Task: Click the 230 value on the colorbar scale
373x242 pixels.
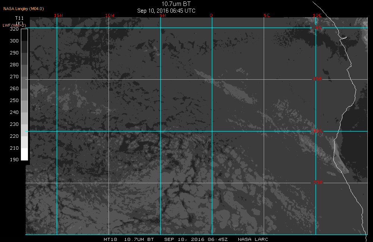Action: click(x=14, y=124)
